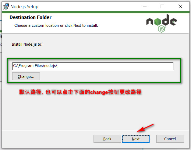Click the Change... button to pick a folder
191x150 pixels.
pyautogui.click(x=26, y=76)
